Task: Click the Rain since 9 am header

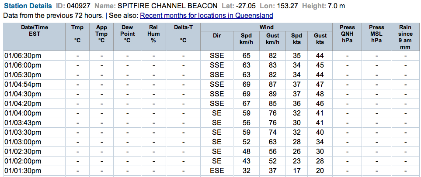Action: pos(405,37)
